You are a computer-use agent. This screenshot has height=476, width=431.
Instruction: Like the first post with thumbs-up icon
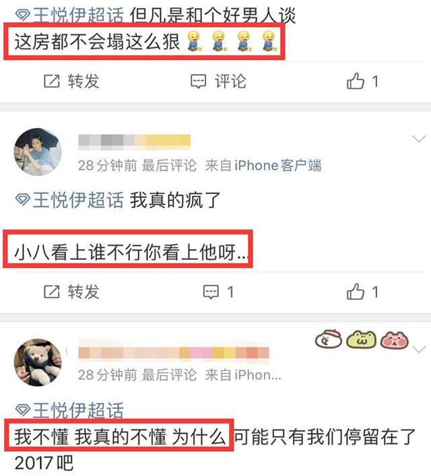point(356,81)
